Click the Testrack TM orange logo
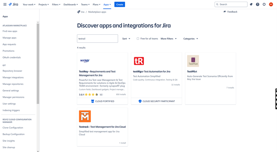Image resolution: width=277 pixels, height=152 pixels. 85,116
